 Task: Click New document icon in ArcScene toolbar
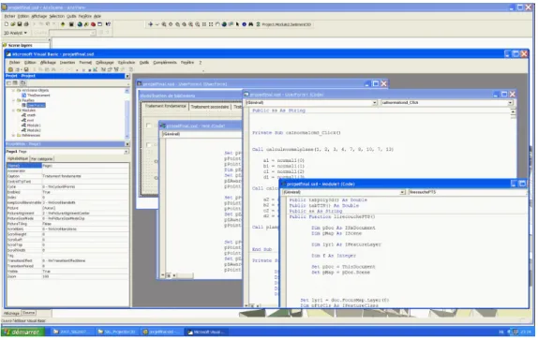point(7,24)
